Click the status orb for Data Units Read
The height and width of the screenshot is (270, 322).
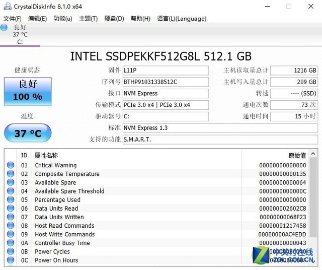tap(11, 209)
